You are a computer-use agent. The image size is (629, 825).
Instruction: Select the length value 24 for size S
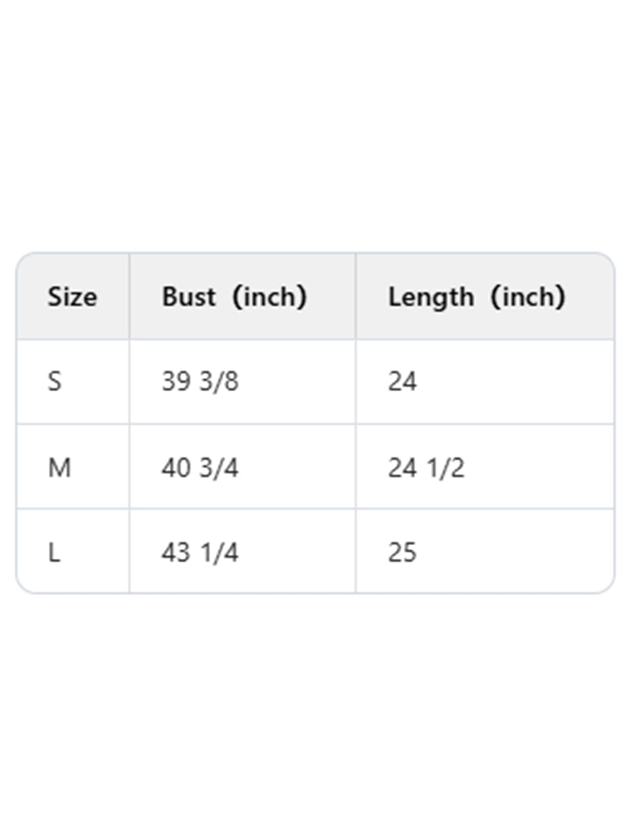point(403,382)
